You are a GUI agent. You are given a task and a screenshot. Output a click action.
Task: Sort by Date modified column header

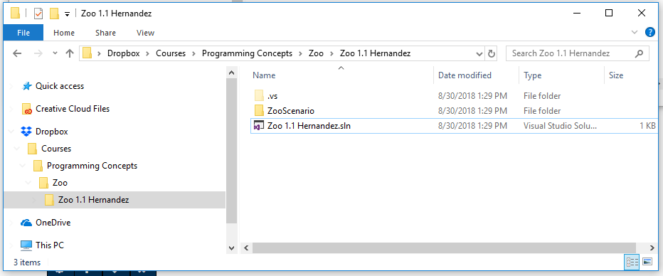465,75
